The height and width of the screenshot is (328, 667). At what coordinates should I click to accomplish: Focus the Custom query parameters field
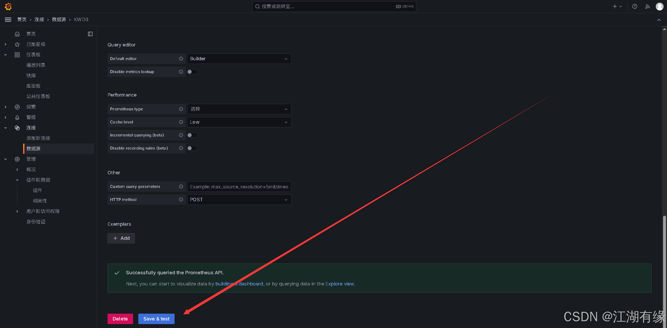tap(239, 187)
